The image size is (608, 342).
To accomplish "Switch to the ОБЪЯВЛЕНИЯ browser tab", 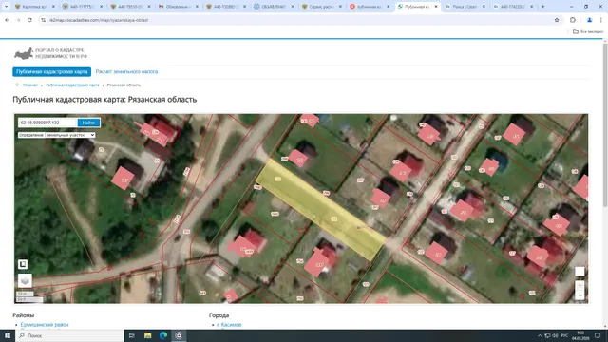I will click(x=275, y=7).
